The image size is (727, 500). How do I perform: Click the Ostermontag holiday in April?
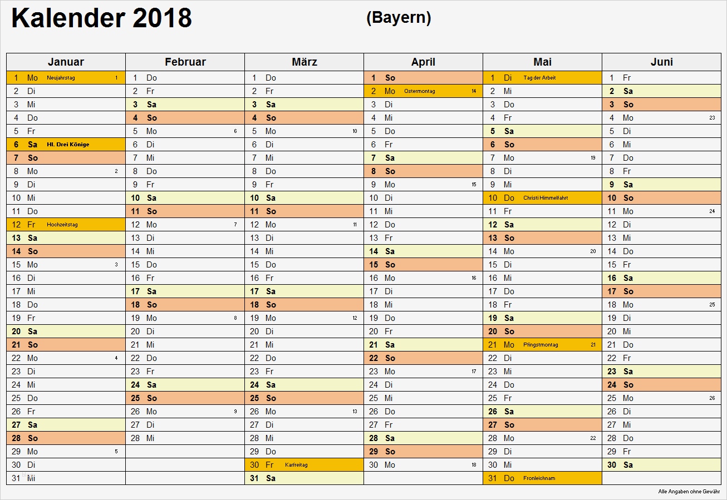click(x=420, y=91)
